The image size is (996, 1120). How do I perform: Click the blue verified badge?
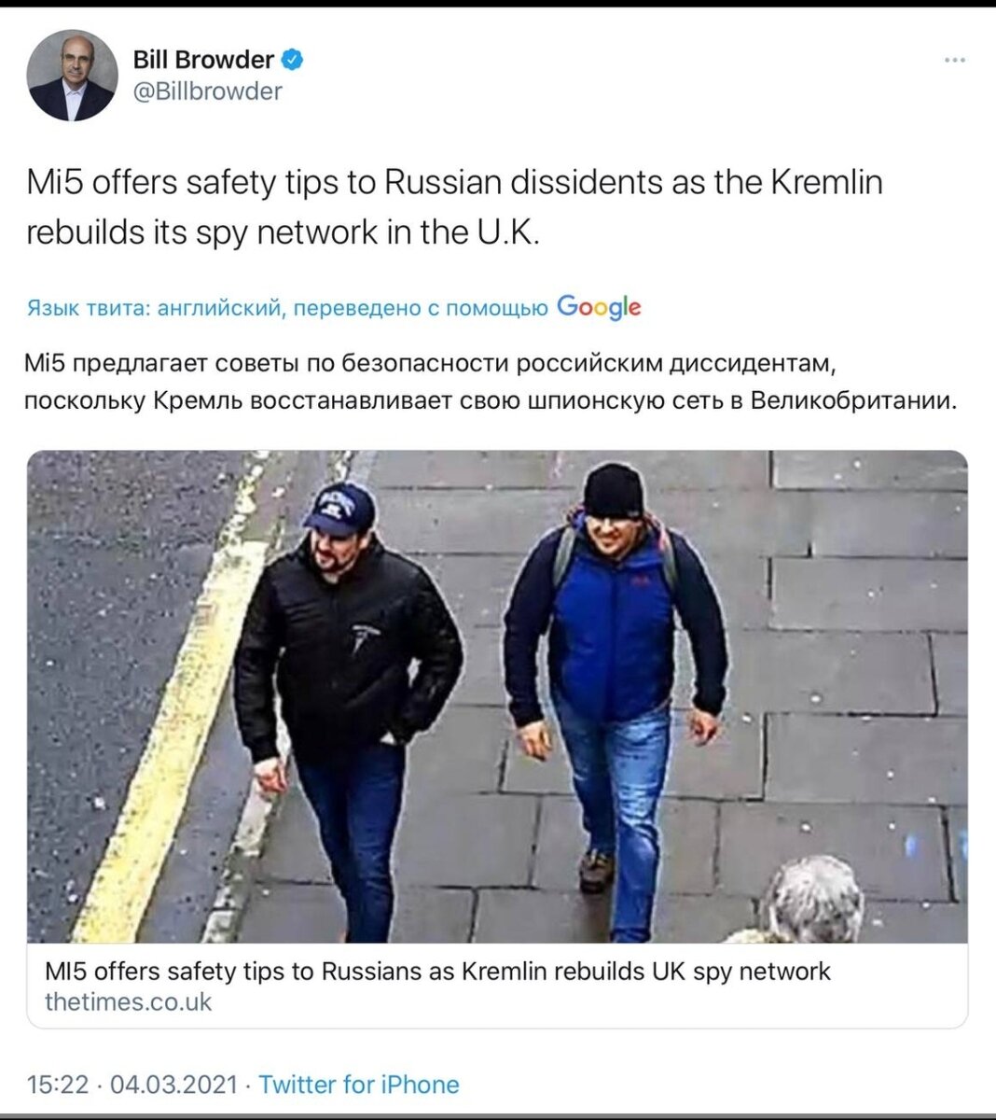293,60
